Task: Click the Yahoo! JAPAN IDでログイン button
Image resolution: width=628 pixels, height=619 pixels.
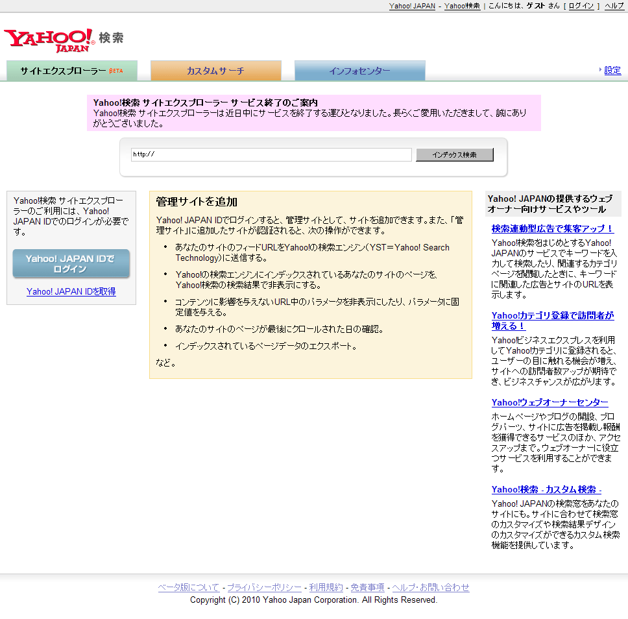Action: (71, 263)
